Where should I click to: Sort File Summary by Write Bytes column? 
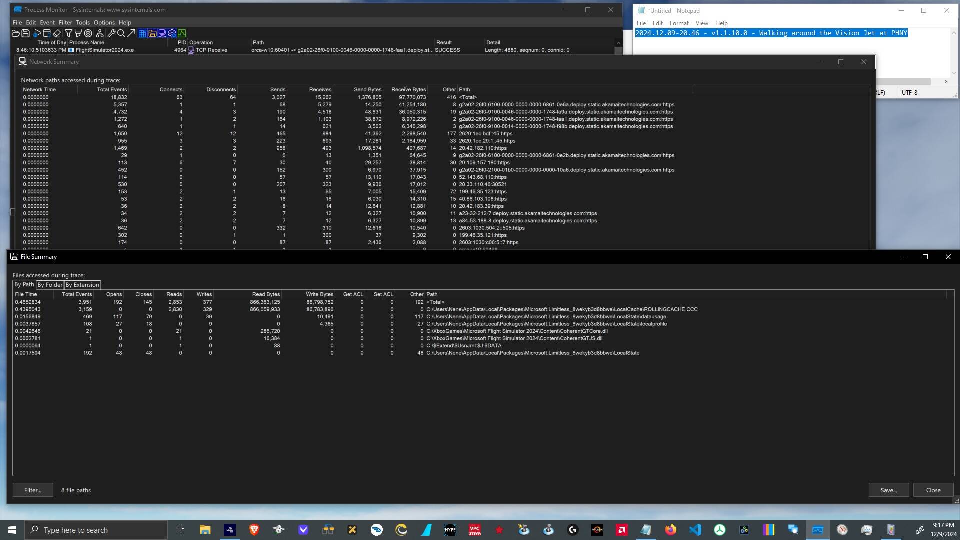point(309,294)
